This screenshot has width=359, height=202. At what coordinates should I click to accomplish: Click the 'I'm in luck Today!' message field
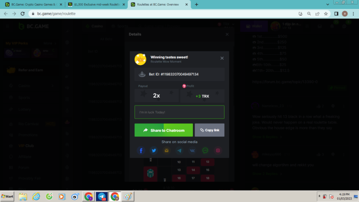tap(179, 112)
